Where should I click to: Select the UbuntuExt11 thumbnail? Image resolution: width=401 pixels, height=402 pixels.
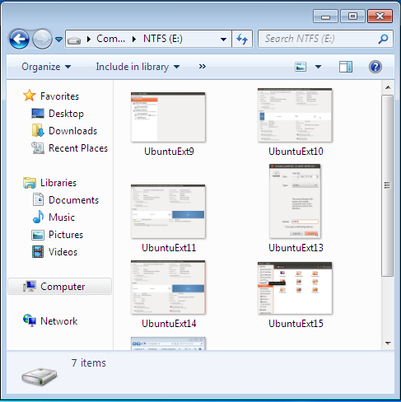pyautogui.click(x=168, y=212)
